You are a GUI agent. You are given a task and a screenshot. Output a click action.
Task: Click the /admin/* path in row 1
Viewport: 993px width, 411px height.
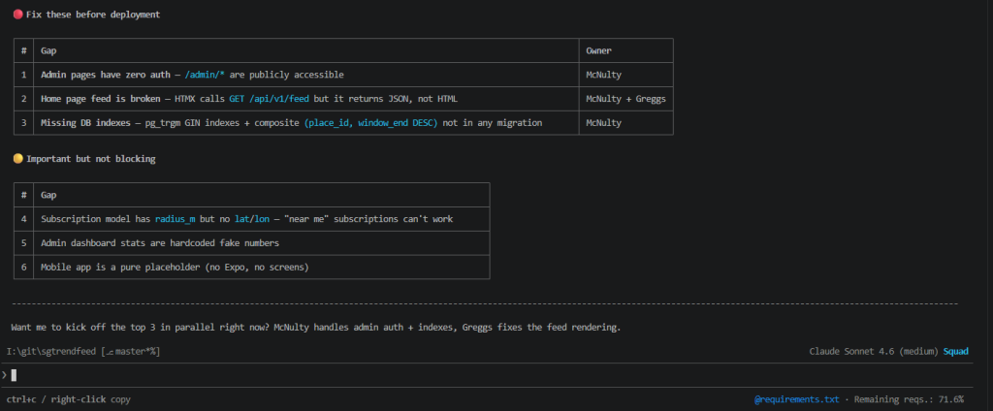pos(206,75)
